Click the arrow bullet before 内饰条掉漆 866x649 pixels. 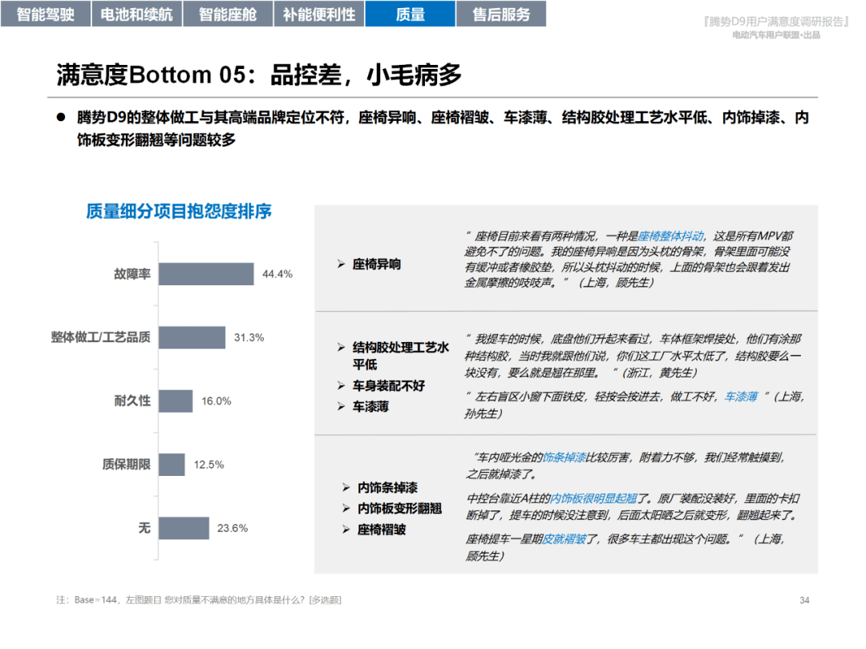click(346, 487)
